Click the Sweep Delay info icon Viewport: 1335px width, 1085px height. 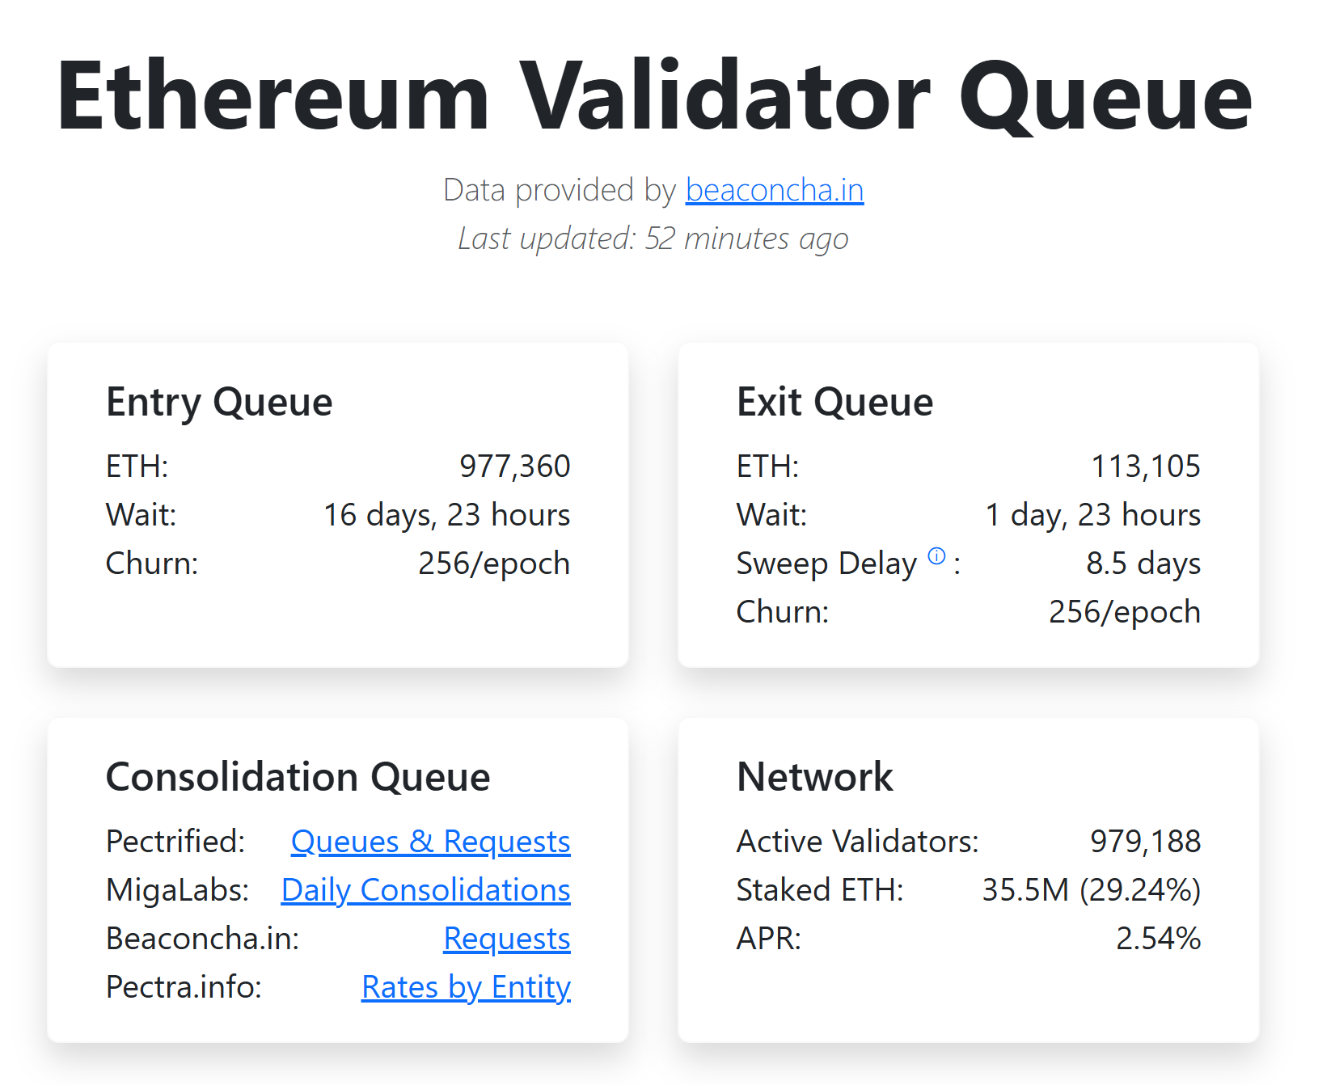936,556
